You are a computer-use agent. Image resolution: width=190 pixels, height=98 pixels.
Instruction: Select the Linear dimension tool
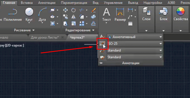pyautogui.click(x=130, y=10)
